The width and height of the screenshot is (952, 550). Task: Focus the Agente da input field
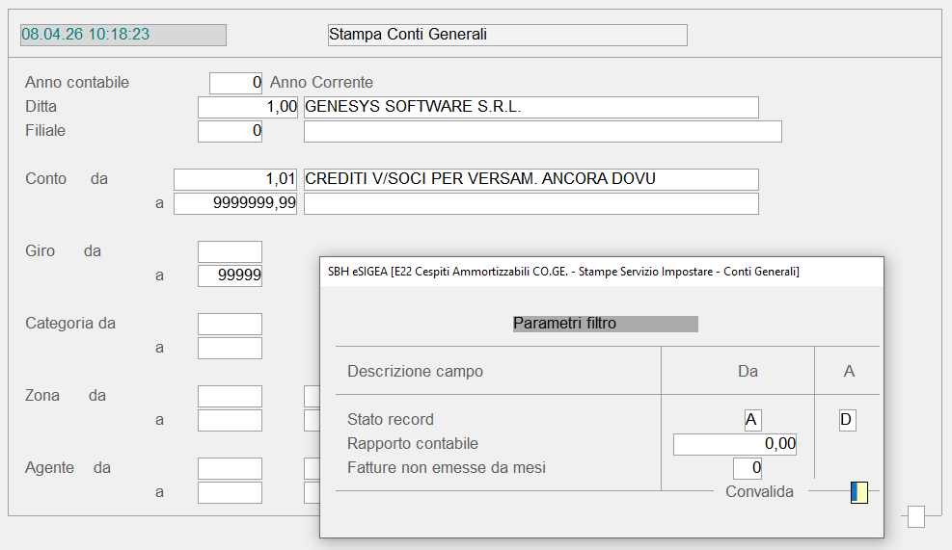pos(230,468)
